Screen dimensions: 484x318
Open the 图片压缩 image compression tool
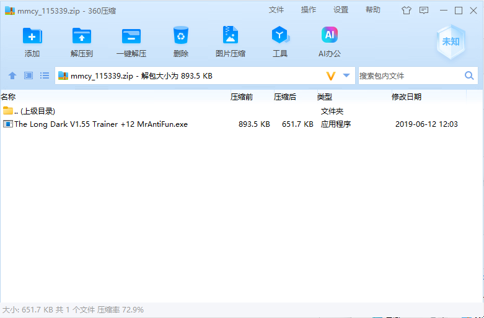[231, 35]
